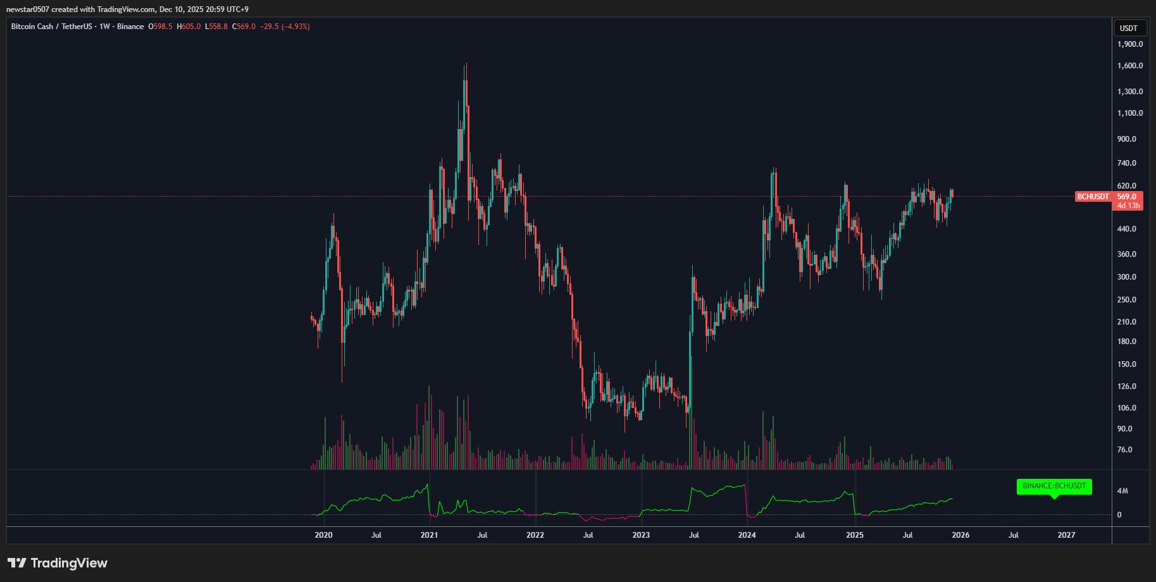This screenshot has width=1156, height=582.
Task: Click the 300.0 price axis label
Action: tap(1127, 277)
